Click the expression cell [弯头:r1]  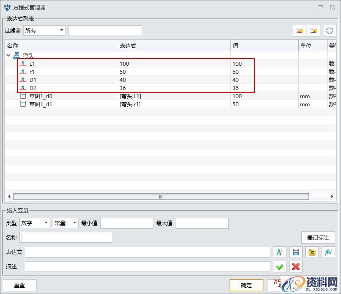point(130,104)
